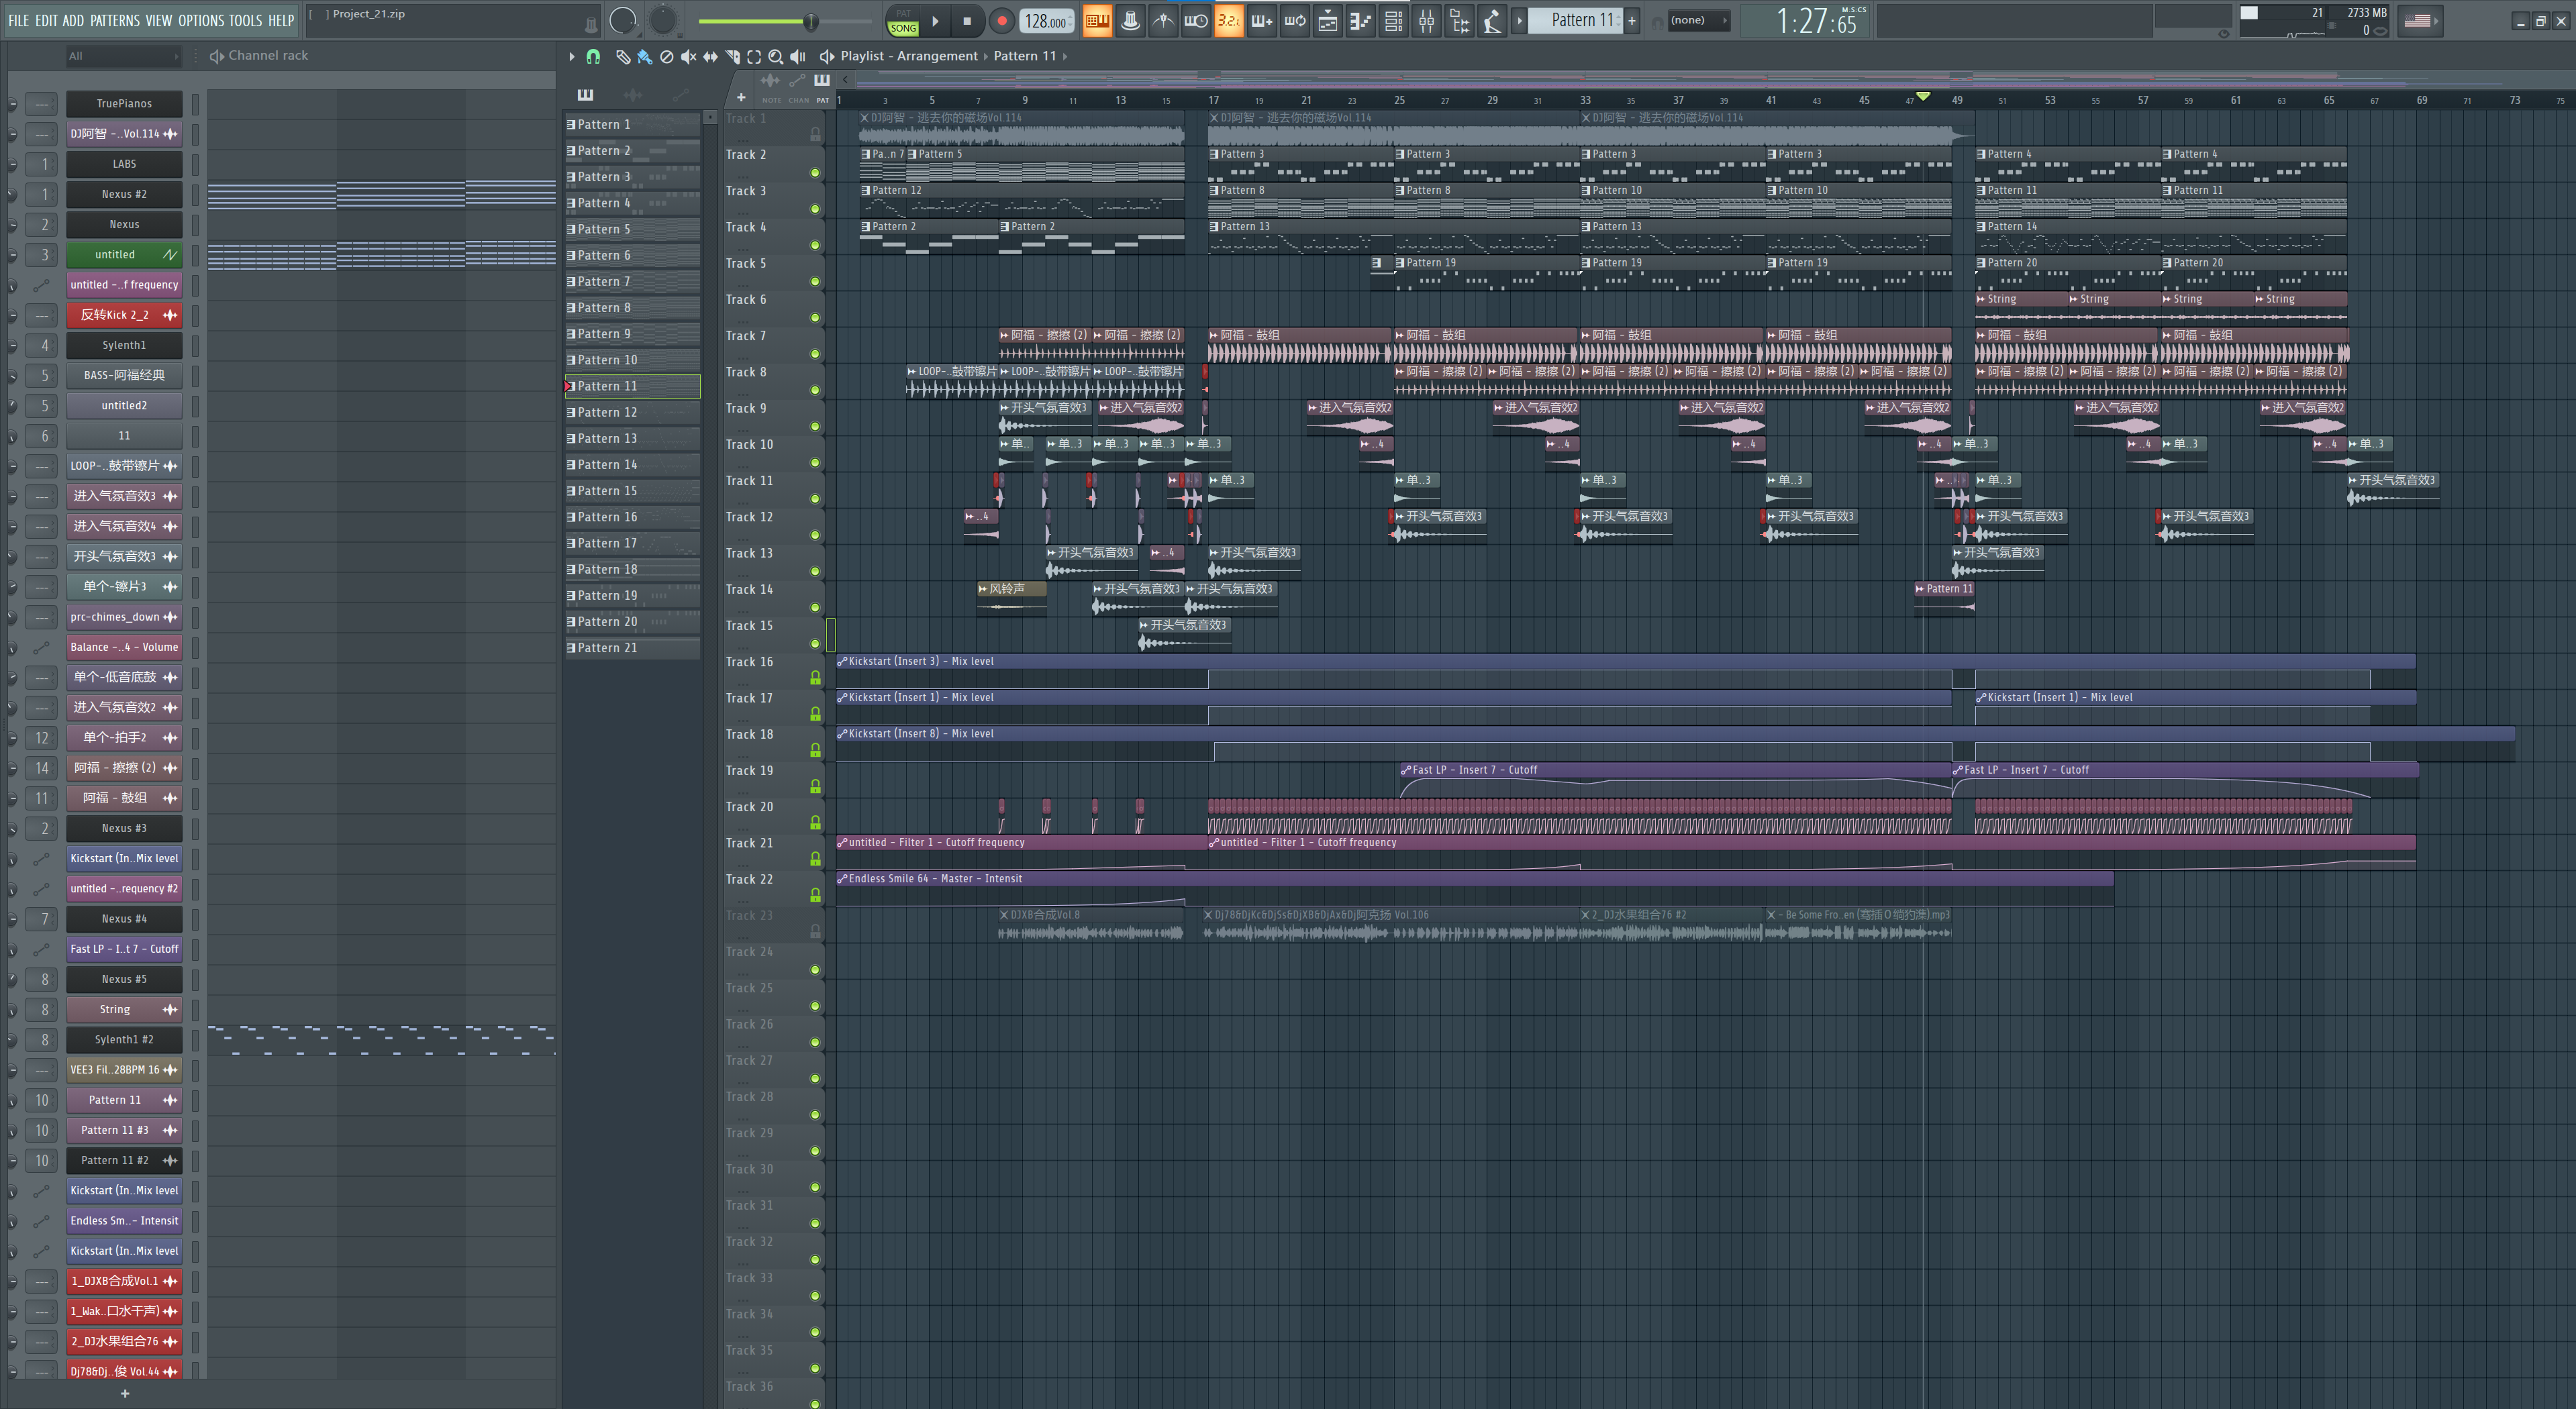Open the piano roll view icon
This screenshot has height=1409, width=2576.
pyautogui.click(x=1361, y=20)
